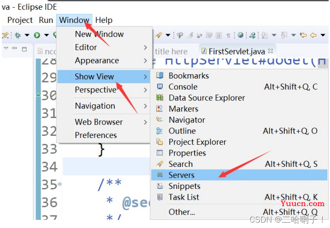Close the FirstServlet.java tab
The width and height of the screenshot is (330, 228).
271,51
